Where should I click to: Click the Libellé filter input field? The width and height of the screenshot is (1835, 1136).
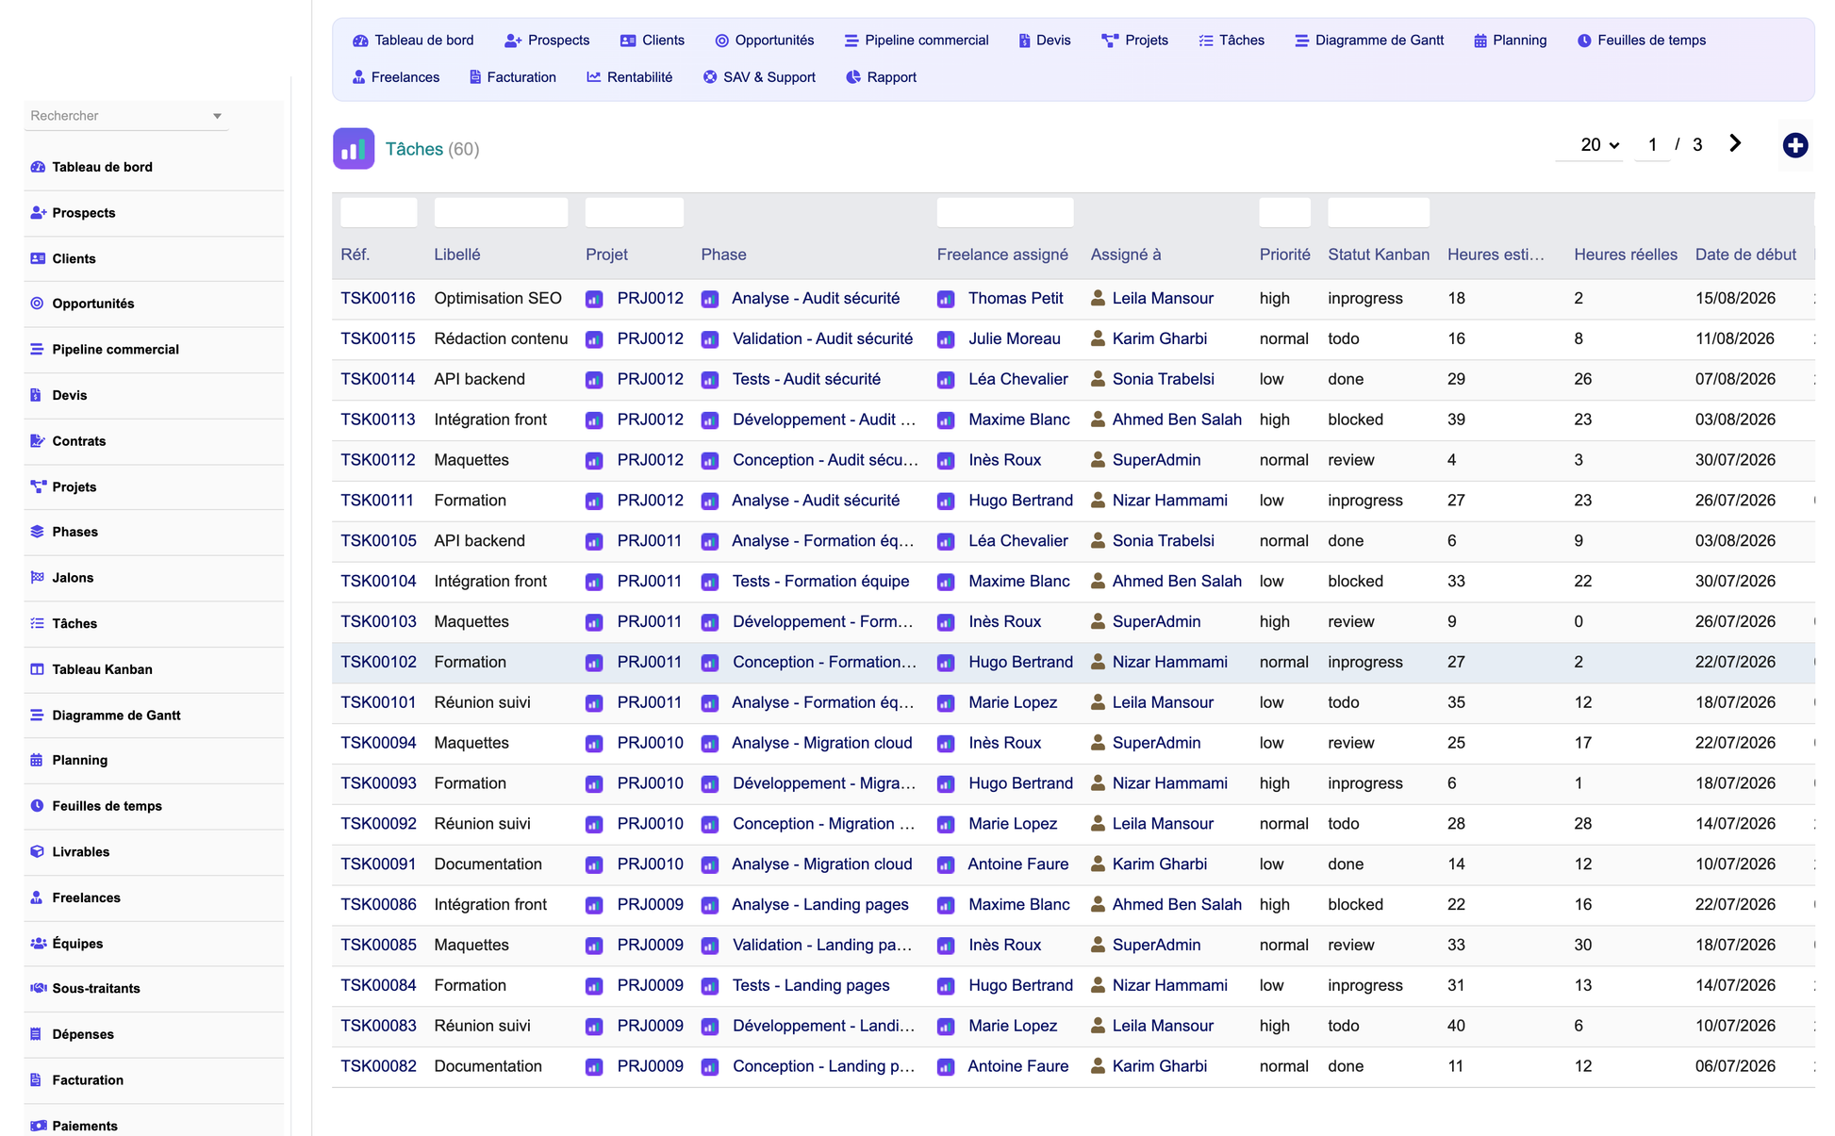pos(501,212)
